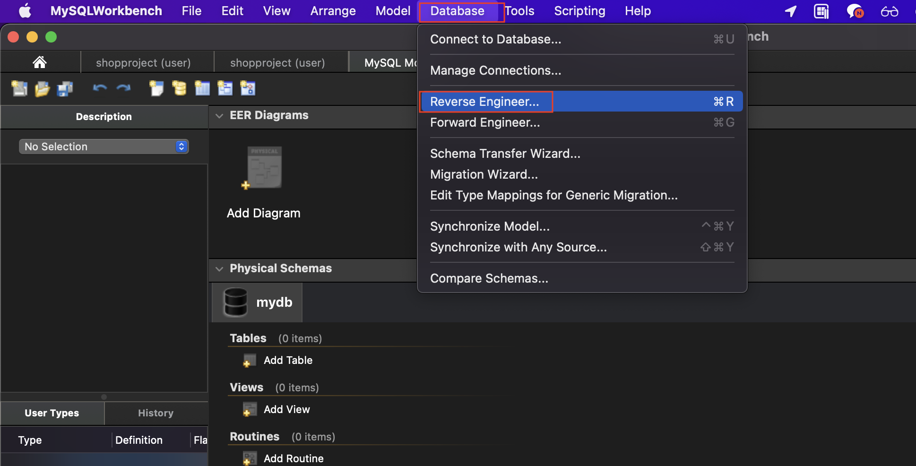Click the Add Table icon
Image resolution: width=916 pixels, height=466 pixels.
point(249,361)
